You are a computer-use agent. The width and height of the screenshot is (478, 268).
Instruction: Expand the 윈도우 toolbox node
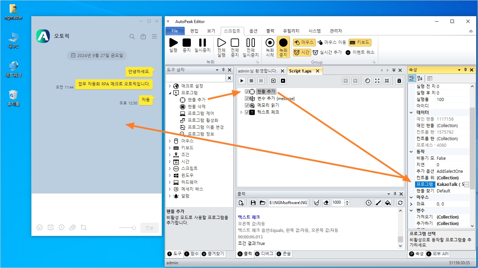(x=170, y=175)
